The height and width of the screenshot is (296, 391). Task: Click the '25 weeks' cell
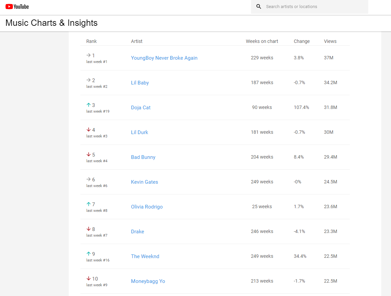coord(262,206)
